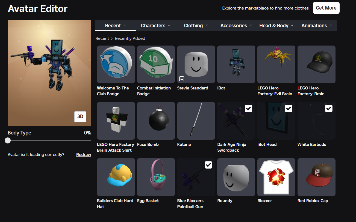Wear the Bloxxer t-shirt
This screenshot has height=222, width=356.
276,177
